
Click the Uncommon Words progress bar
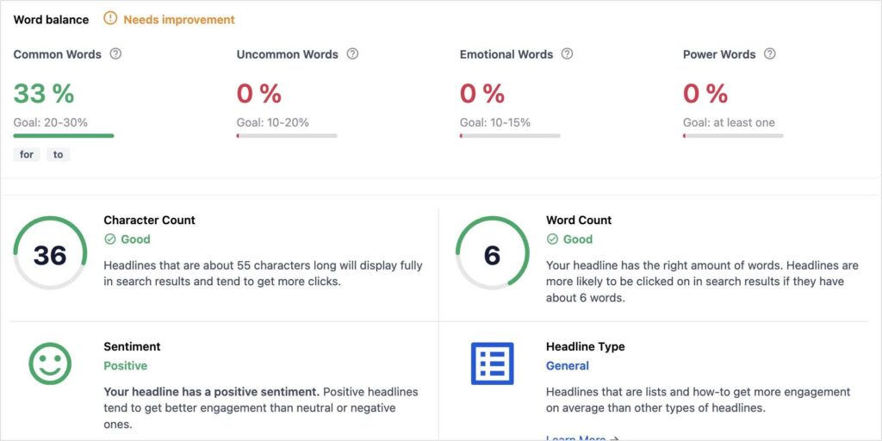[x=287, y=135]
